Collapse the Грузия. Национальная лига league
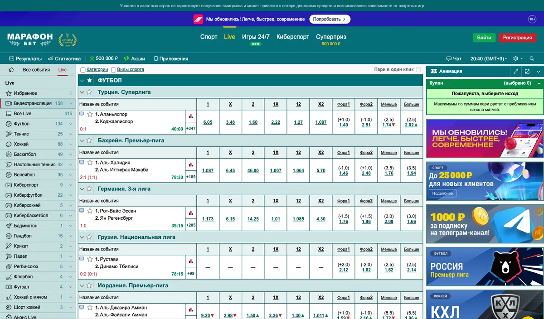The height and width of the screenshot is (319, 544). pos(82,237)
